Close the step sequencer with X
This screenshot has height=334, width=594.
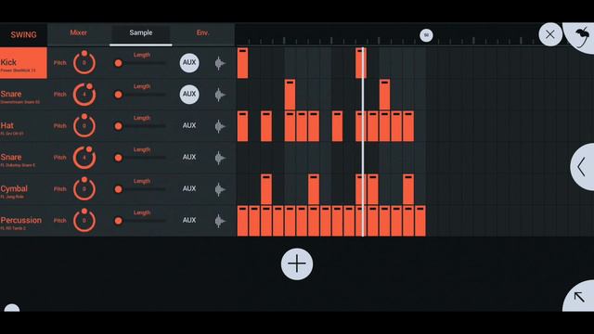point(550,34)
